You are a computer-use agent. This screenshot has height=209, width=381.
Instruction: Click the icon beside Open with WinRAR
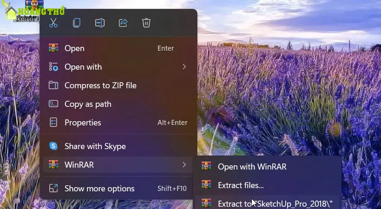[206, 166]
